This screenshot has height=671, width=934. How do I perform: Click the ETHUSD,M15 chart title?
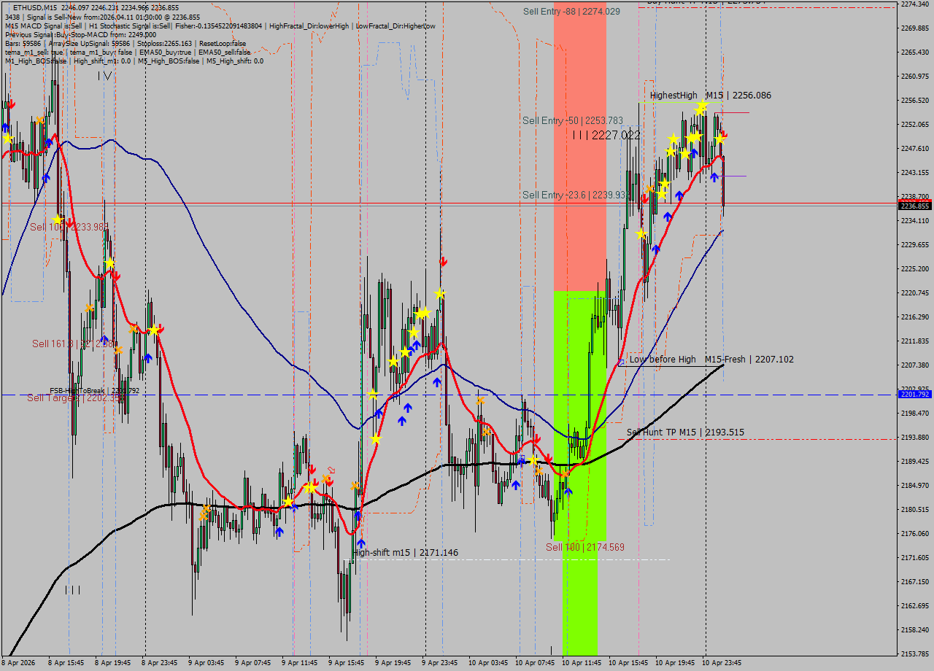35,6
